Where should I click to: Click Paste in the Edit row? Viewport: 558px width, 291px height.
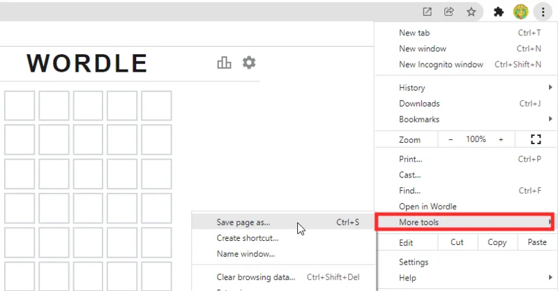(x=537, y=242)
